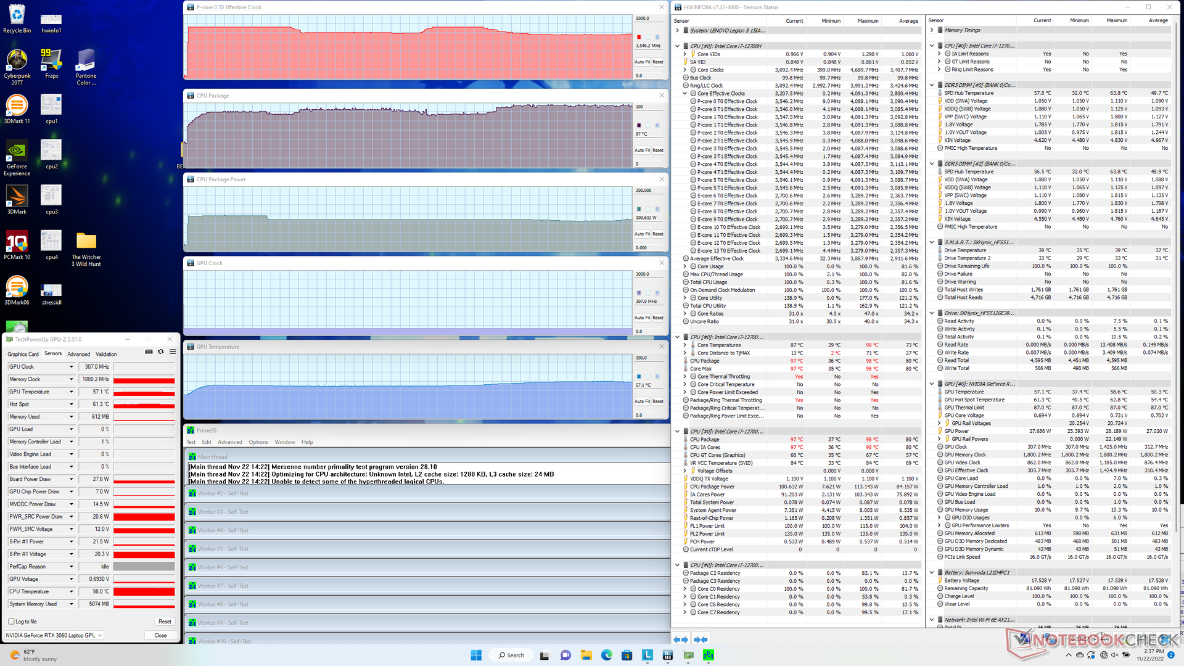Select Worker #2 Self-Test window in Prime95
This screenshot has height=666, width=1184.
pos(427,493)
